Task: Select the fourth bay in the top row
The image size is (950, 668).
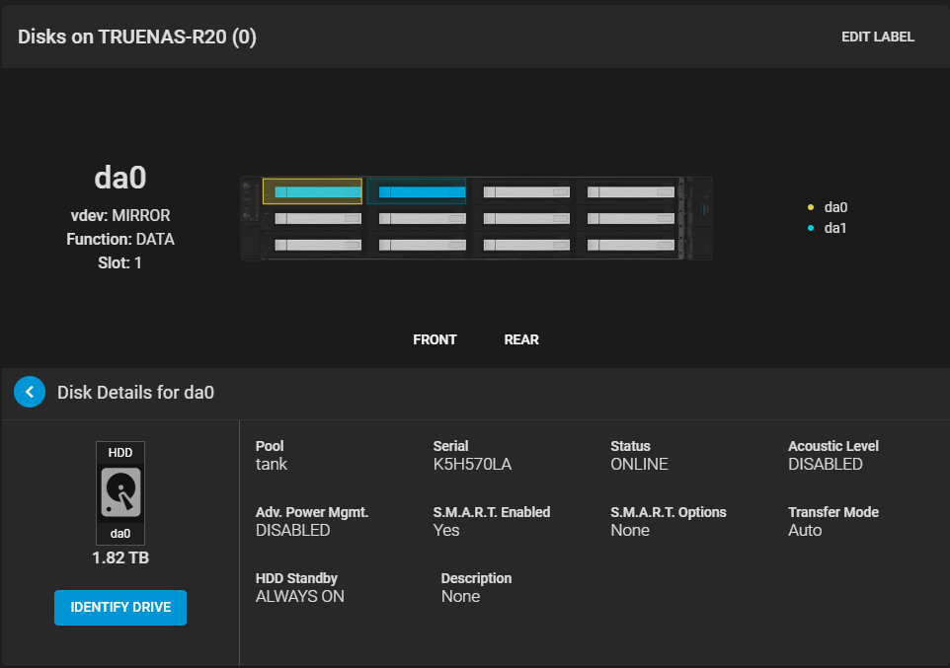Action: click(x=631, y=192)
